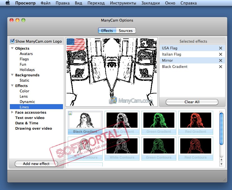The height and width of the screenshot is (190, 232).
Task: Open the Вид menu
Action: [78, 3]
